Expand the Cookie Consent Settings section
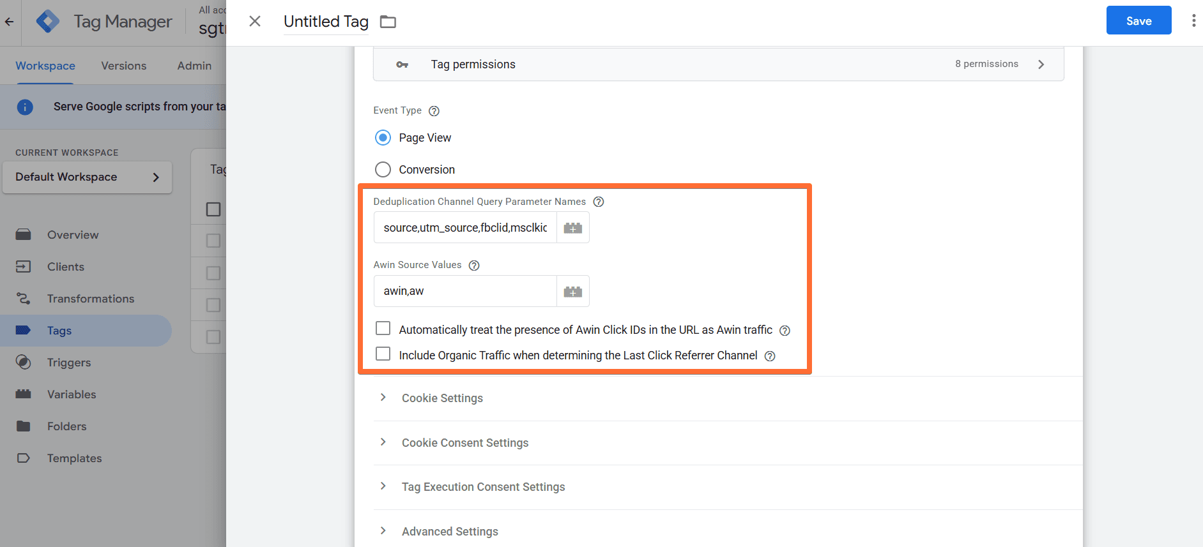Image resolution: width=1203 pixels, height=547 pixels. tap(464, 443)
